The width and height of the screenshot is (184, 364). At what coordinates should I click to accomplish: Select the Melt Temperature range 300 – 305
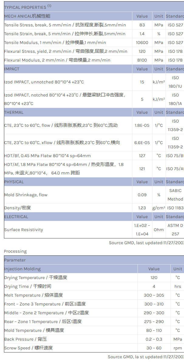coord(154,295)
